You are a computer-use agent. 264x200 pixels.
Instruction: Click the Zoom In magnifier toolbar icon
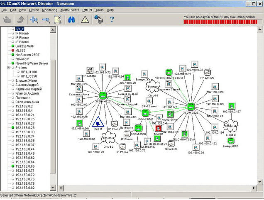pyautogui.click(x=34, y=19)
